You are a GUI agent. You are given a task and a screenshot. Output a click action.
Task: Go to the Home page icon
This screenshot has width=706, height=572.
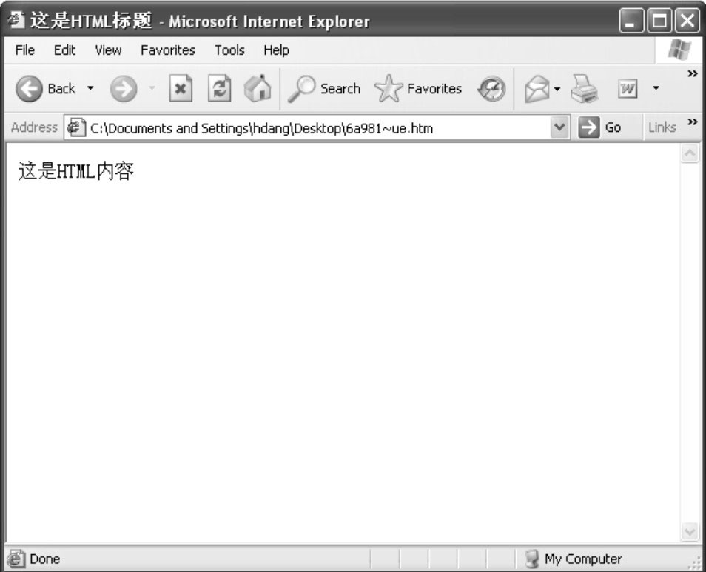[258, 87]
